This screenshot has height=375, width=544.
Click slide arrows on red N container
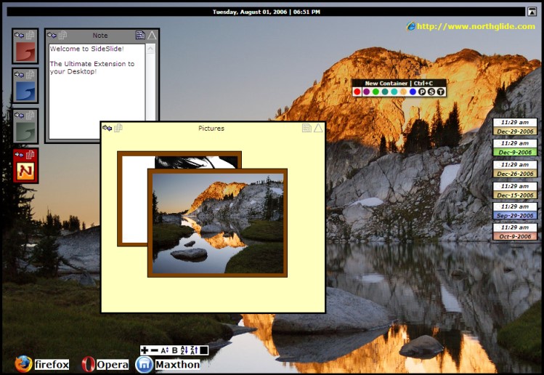tap(19, 155)
